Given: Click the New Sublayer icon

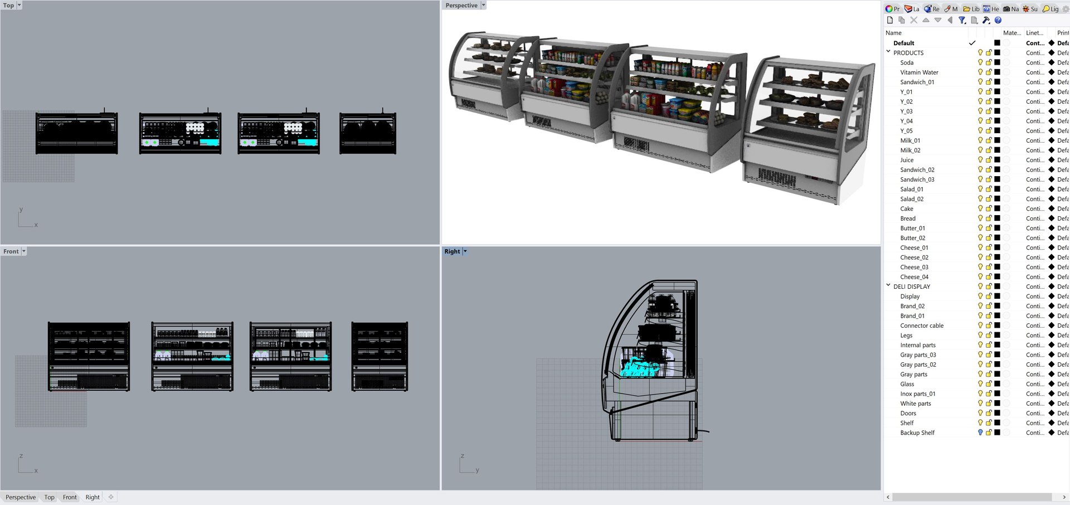Looking at the screenshot, I should (902, 20).
